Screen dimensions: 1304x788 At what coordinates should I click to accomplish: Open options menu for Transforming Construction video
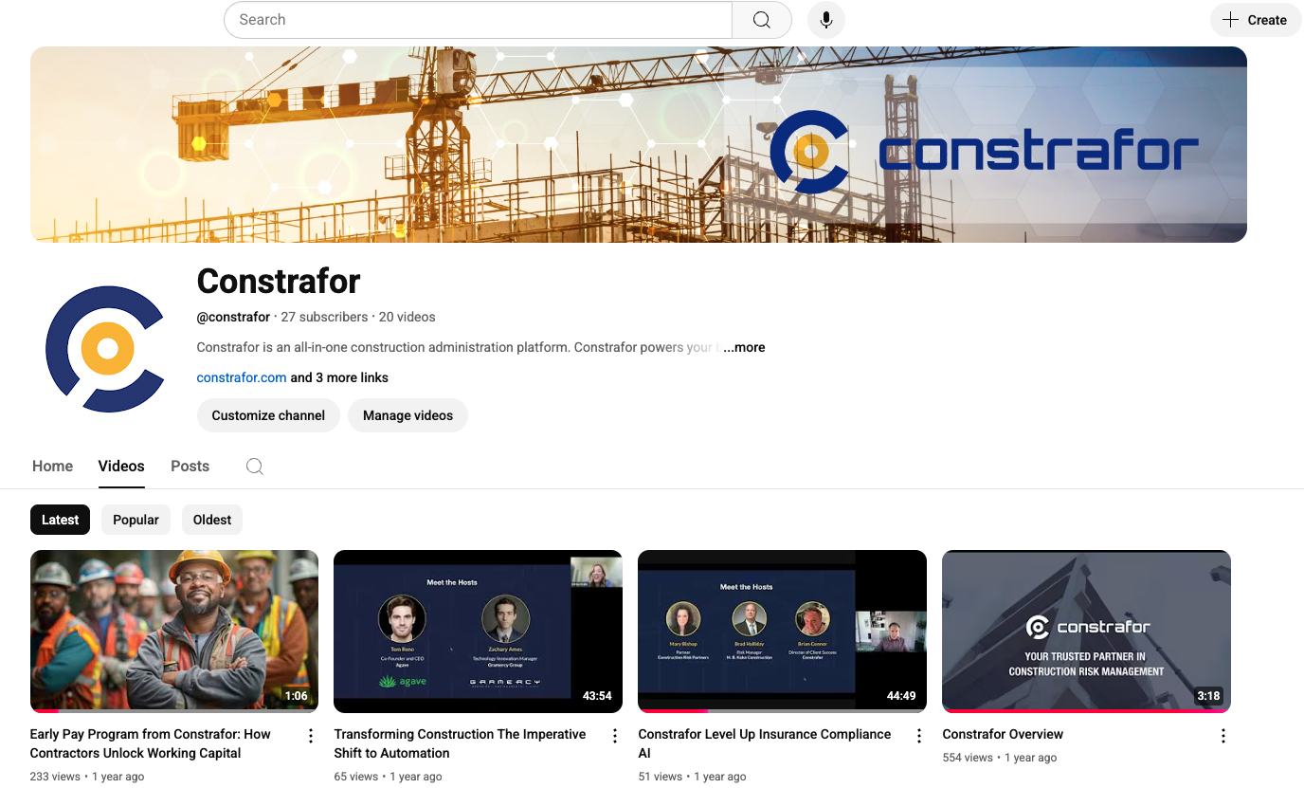click(x=615, y=736)
